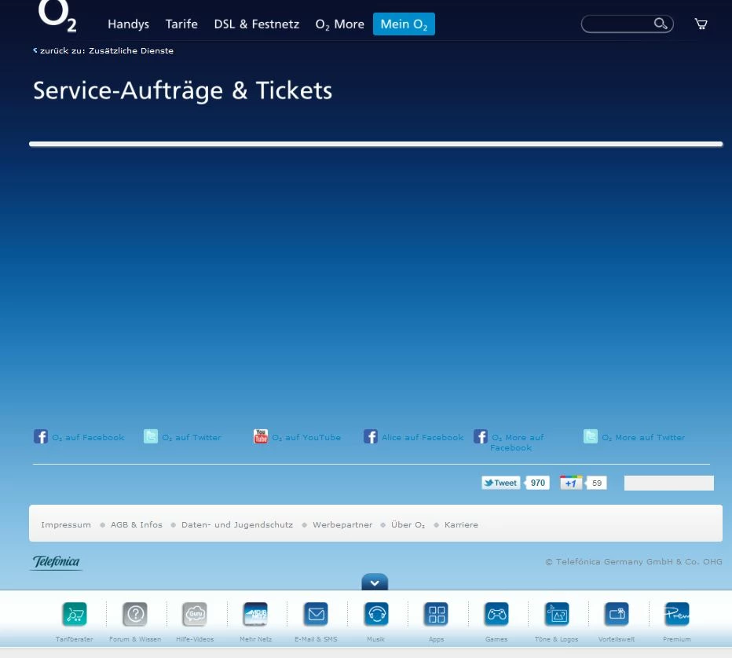Open the O2 auf YouTube link

click(x=307, y=437)
